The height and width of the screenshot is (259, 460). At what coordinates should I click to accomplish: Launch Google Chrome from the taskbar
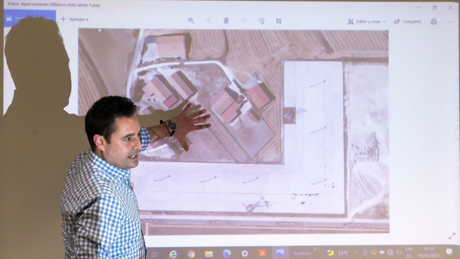click(x=191, y=254)
